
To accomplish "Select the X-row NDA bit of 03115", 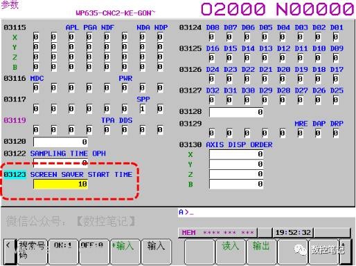I will click(x=143, y=37).
